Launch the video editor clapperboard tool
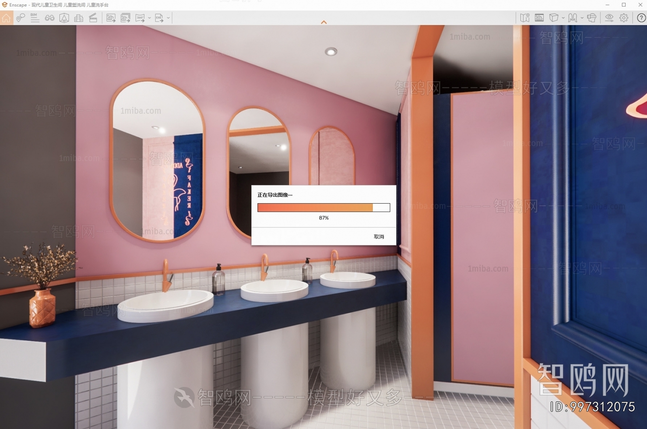The height and width of the screenshot is (429, 647). click(94, 18)
